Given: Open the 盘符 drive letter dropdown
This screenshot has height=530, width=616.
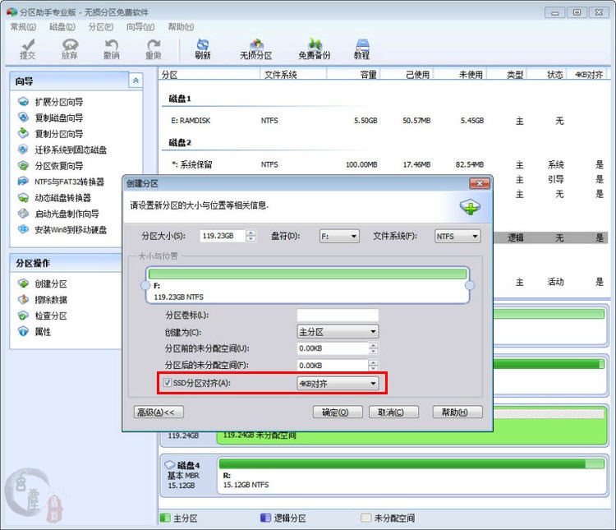Looking at the screenshot, I should pyautogui.click(x=339, y=236).
